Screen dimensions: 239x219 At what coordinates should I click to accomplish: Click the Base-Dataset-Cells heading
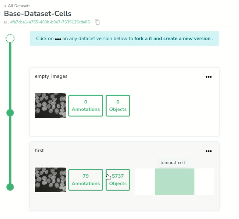click(38, 14)
